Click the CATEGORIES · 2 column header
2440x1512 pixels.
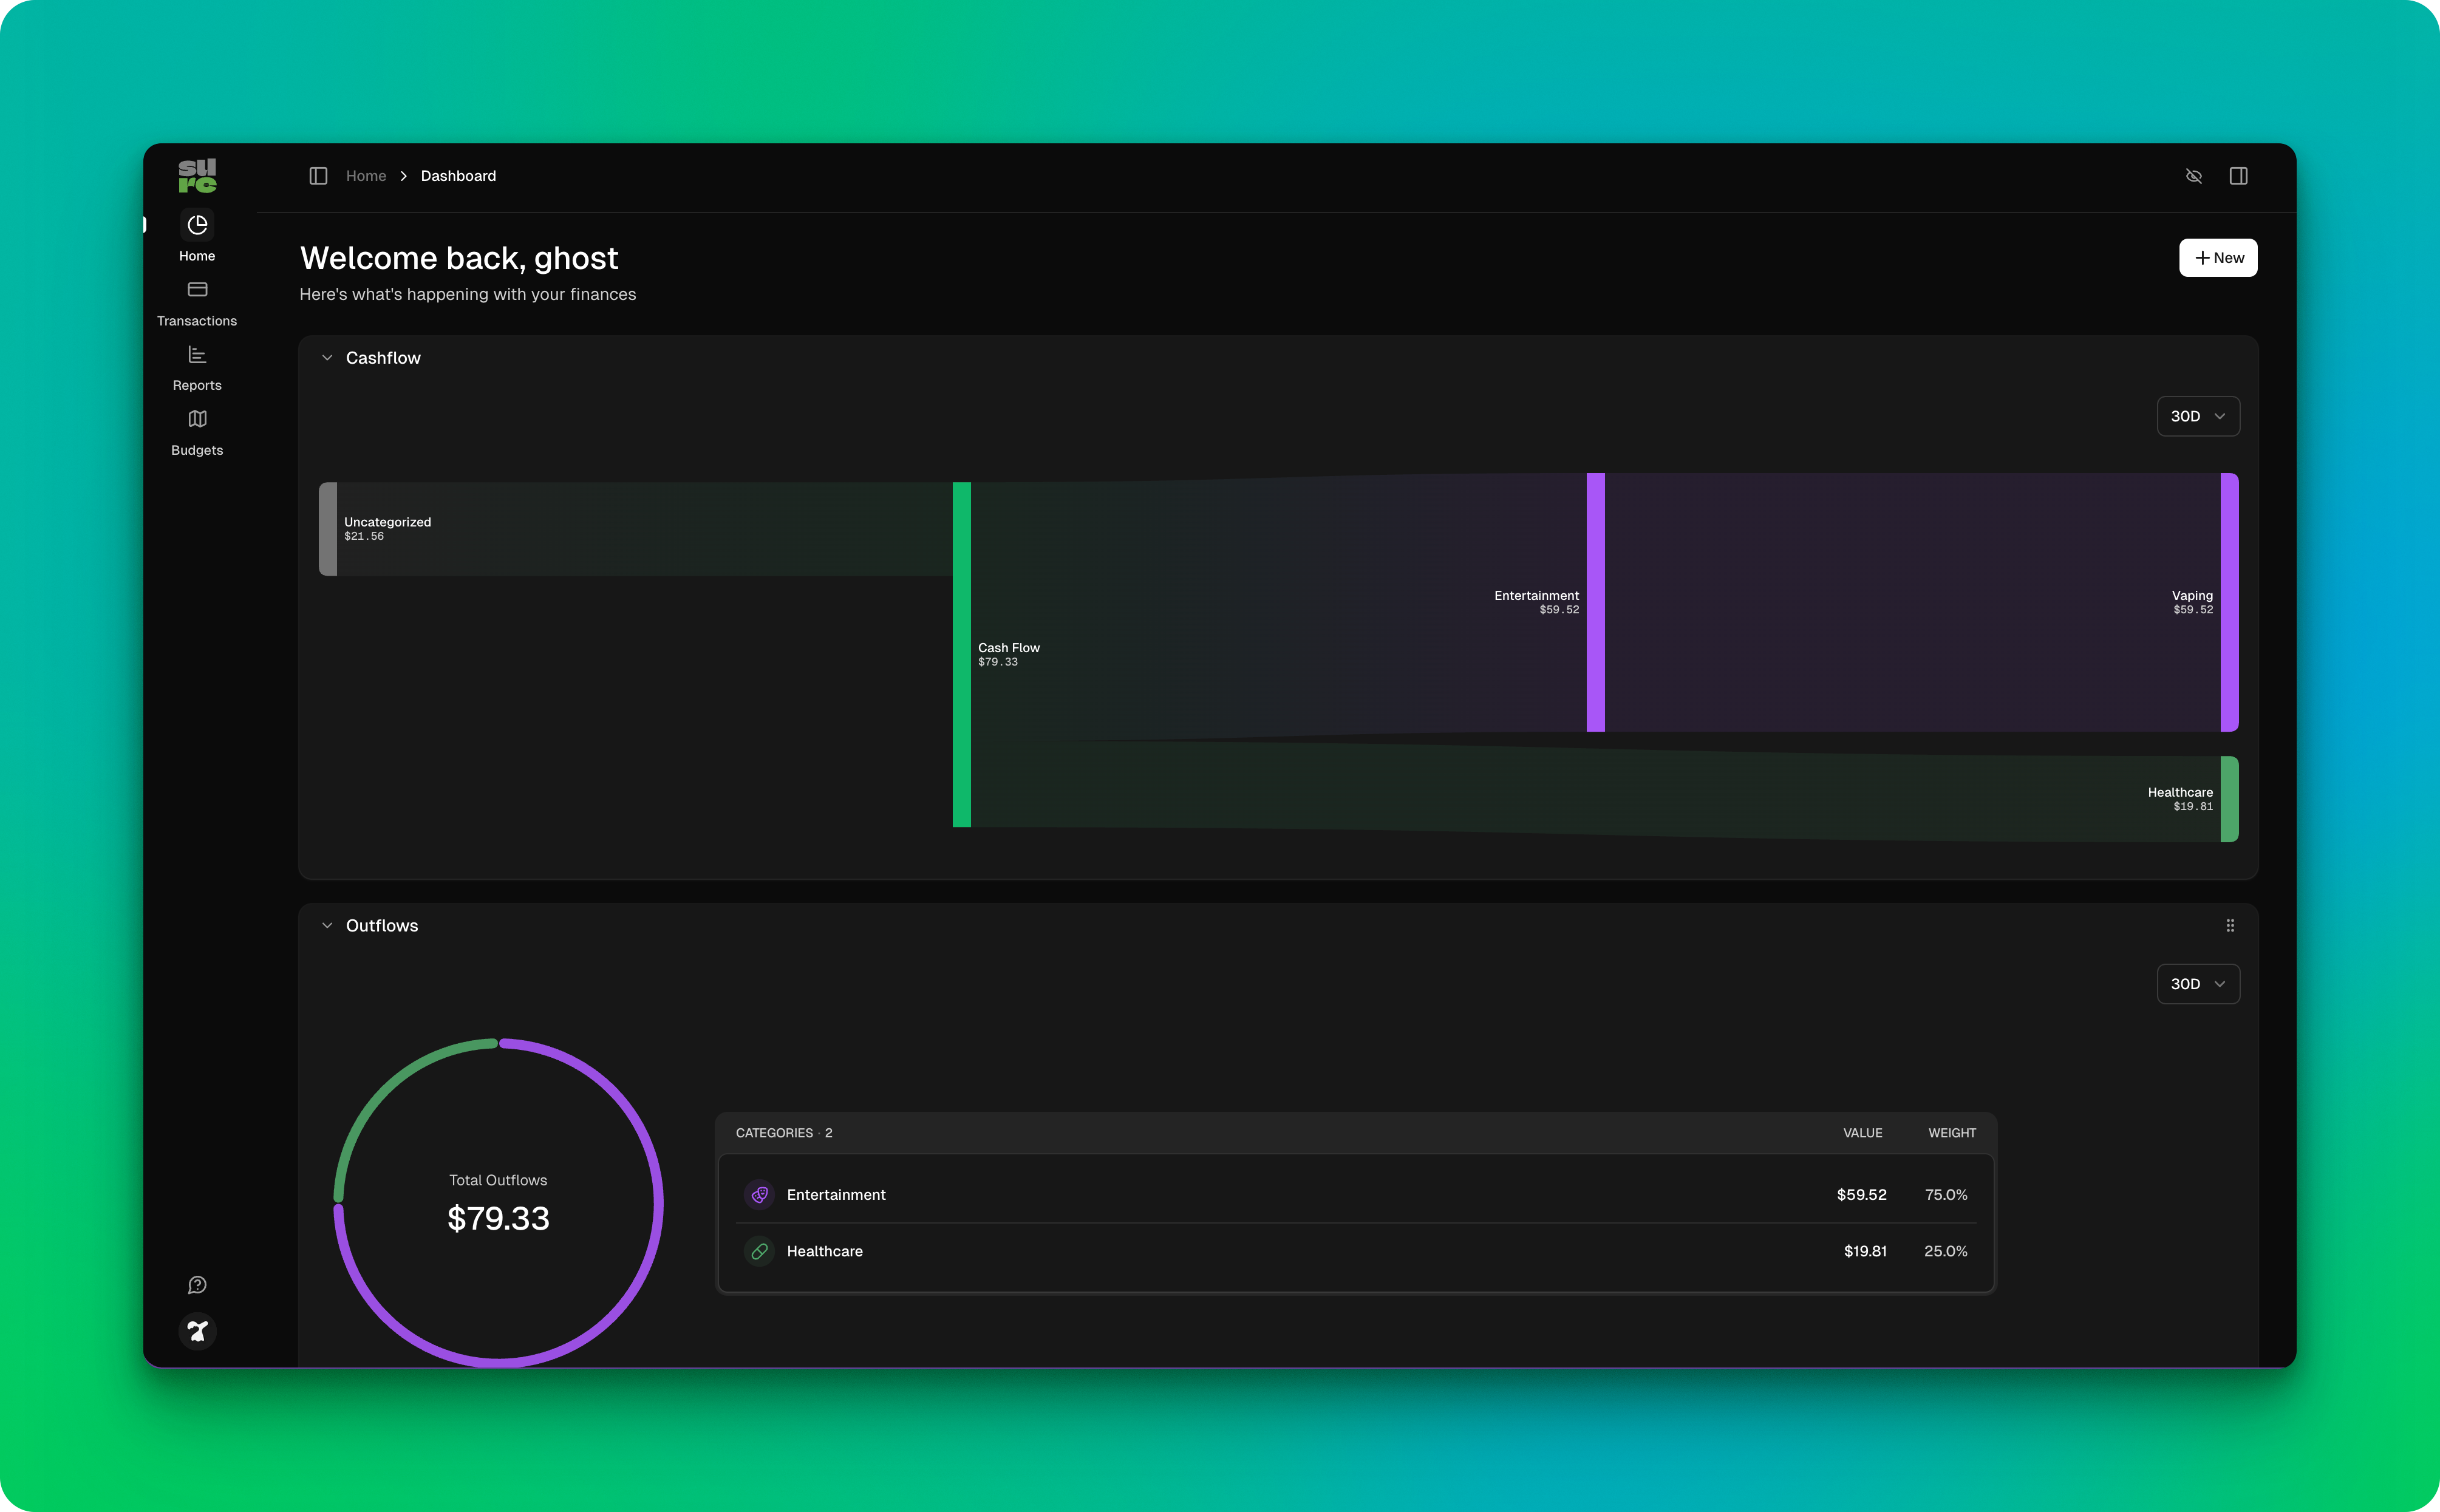[784, 1133]
